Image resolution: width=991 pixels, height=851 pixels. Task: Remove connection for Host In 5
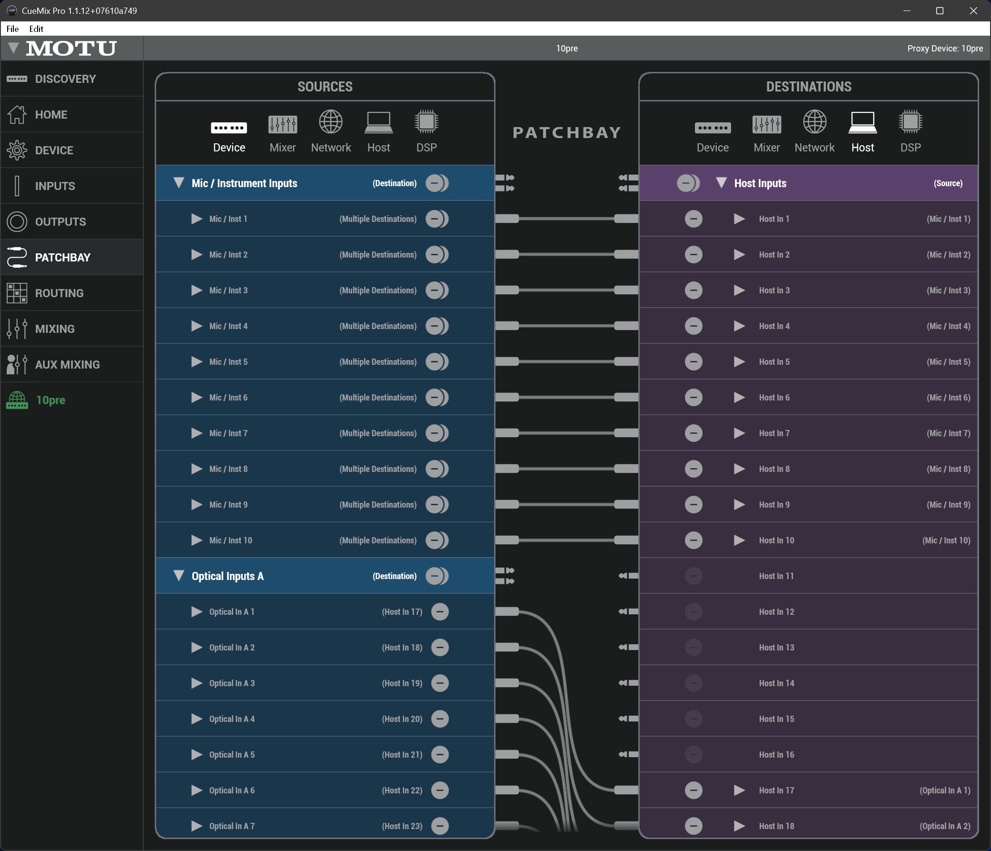pyautogui.click(x=694, y=362)
